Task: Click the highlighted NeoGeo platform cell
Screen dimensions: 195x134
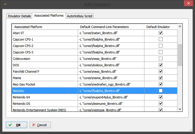Action: (x=45, y=91)
